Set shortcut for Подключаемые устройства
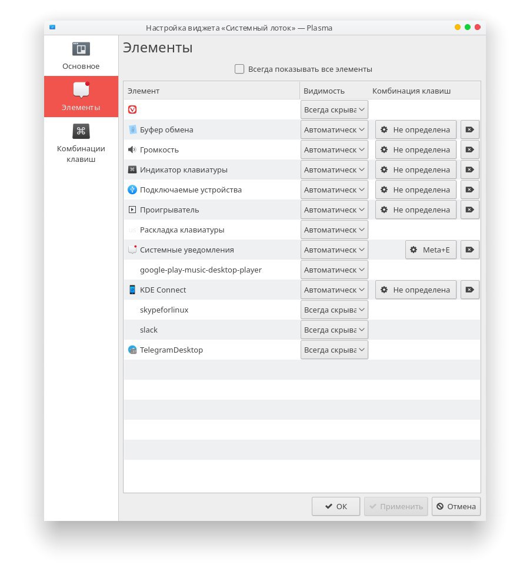 416,190
